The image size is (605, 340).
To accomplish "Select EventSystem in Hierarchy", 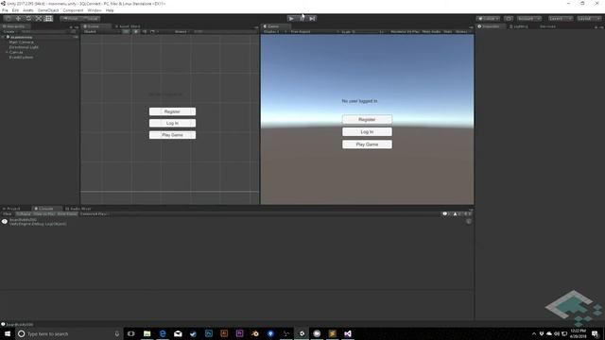I will 21,57.
